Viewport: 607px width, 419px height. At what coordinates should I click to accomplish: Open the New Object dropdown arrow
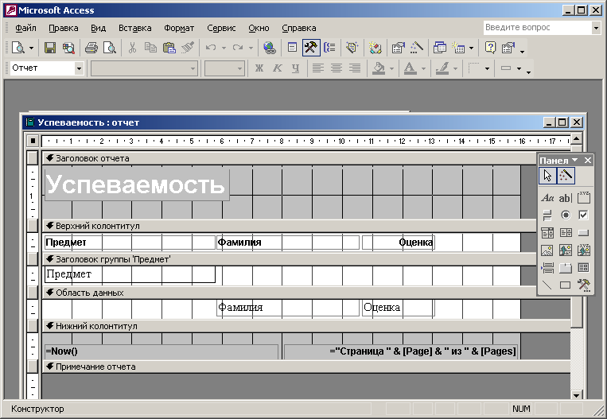pos(471,48)
